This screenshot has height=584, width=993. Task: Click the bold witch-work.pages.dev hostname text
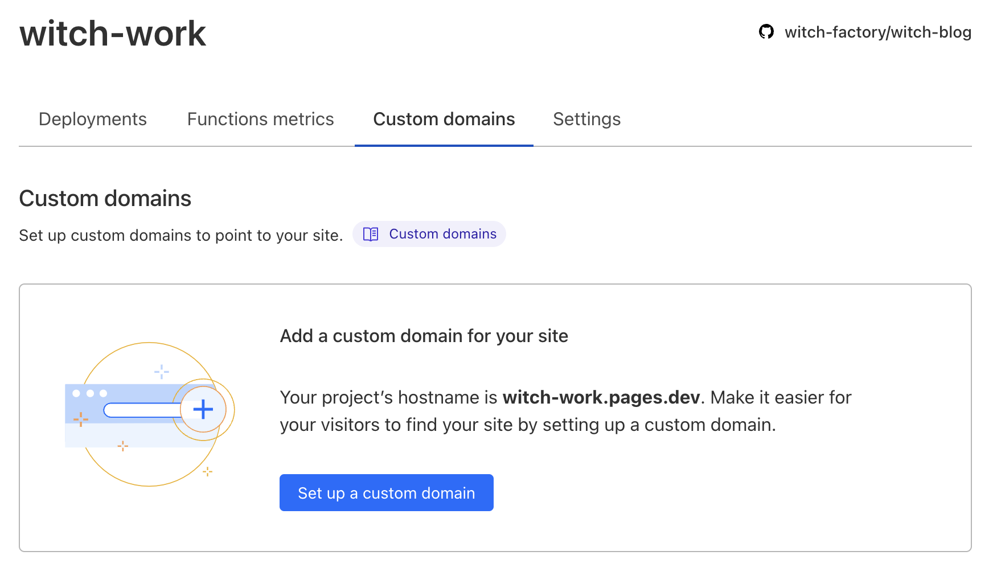pos(602,397)
